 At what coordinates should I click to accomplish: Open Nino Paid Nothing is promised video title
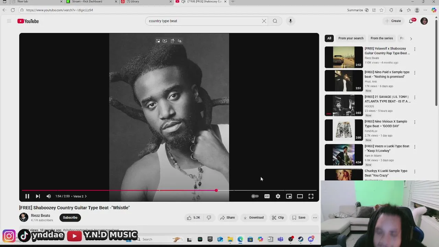(387, 74)
